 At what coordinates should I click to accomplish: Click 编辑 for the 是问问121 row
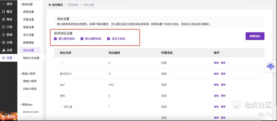[x=216, y=74]
